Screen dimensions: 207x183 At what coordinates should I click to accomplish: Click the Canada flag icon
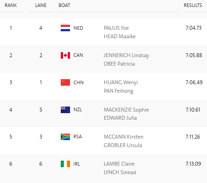[65, 55]
